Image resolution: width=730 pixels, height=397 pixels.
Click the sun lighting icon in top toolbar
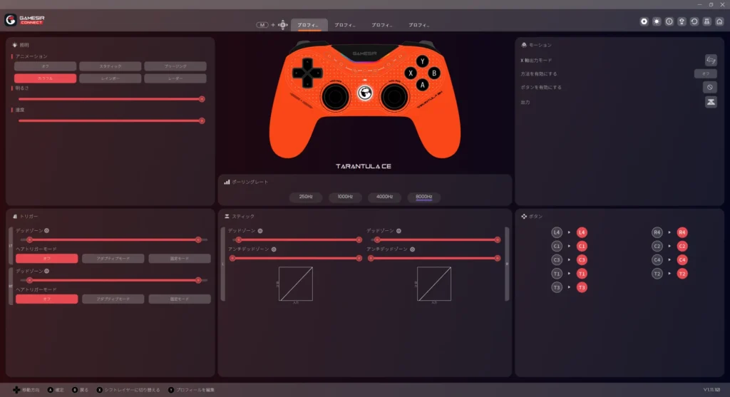pos(657,21)
